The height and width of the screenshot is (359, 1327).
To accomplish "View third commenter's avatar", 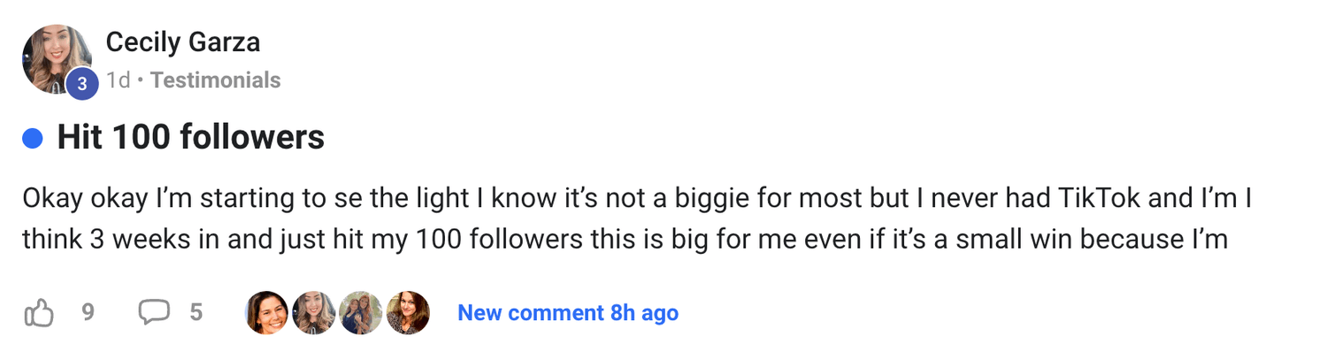I will coord(360,313).
